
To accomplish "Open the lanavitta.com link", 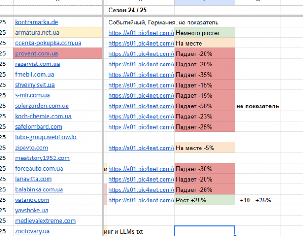I will (x=33, y=179).
